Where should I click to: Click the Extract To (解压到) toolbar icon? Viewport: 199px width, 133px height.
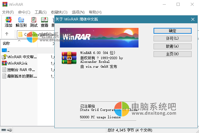pyautogui.click(x=21, y=20)
